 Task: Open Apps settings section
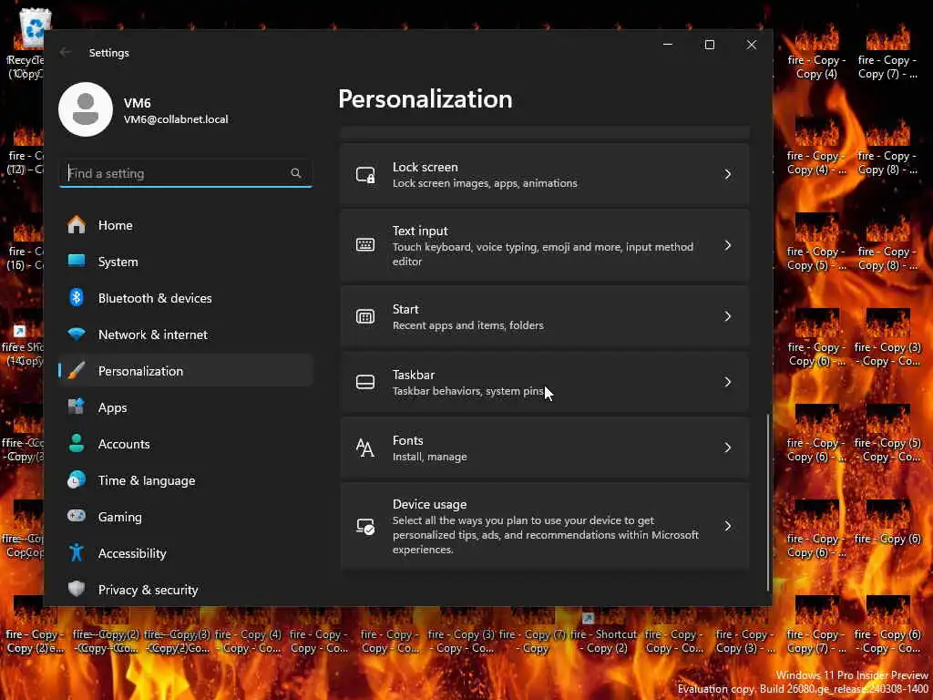pos(186,407)
